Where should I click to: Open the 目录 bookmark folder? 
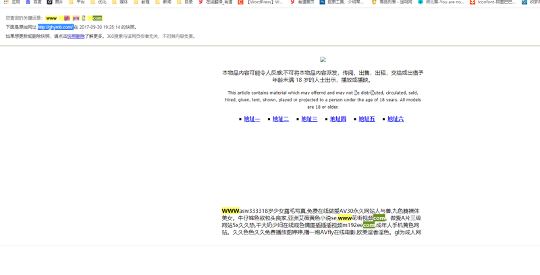[x=185, y=2]
